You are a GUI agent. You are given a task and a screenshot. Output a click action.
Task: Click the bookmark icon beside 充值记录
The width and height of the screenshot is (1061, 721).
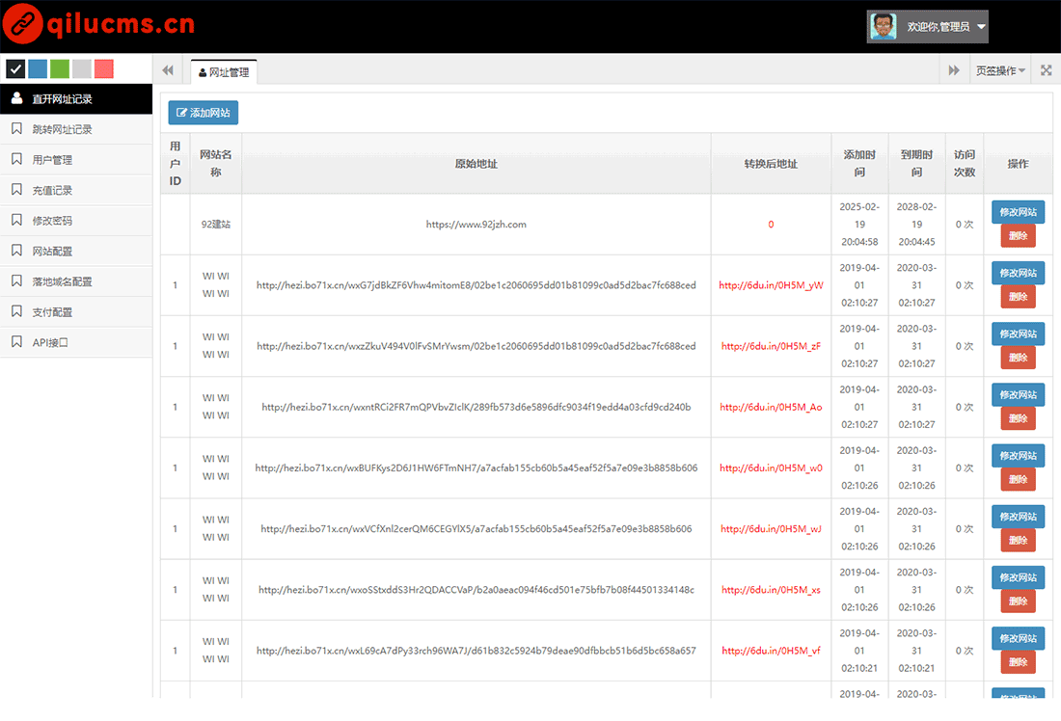click(x=17, y=189)
